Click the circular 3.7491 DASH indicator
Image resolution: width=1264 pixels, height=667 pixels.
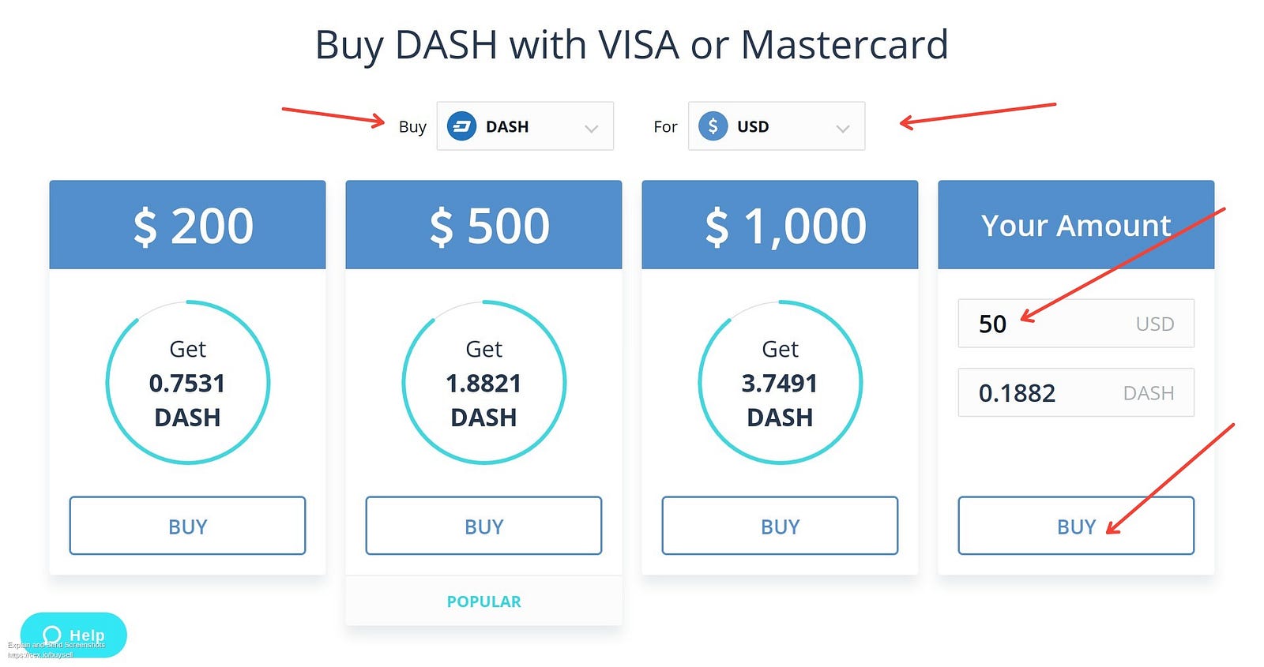point(781,382)
